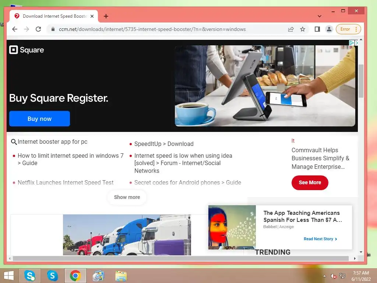The width and height of the screenshot is (377, 283).
Task: View site info via the lock icon
Action: coord(53,29)
